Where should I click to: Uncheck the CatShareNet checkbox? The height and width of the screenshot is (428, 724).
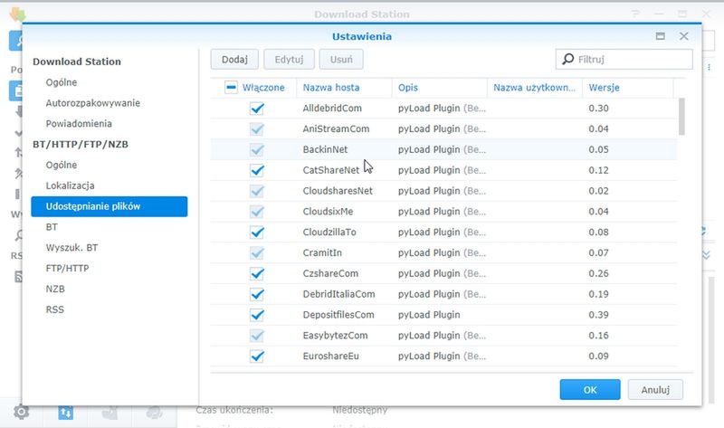257,170
